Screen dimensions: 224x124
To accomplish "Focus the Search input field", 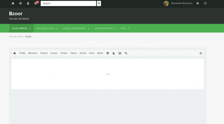I will 68,3.
